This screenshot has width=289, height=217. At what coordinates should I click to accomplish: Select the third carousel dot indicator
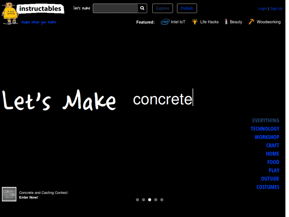[150, 199]
